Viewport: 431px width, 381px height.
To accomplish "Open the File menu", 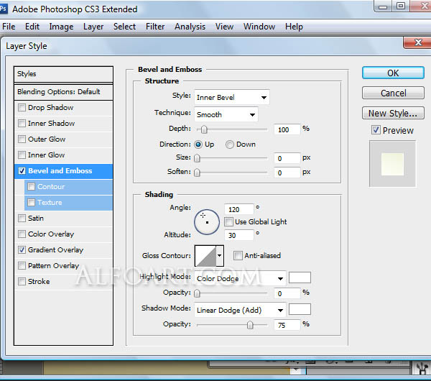I will coord(9,27).
